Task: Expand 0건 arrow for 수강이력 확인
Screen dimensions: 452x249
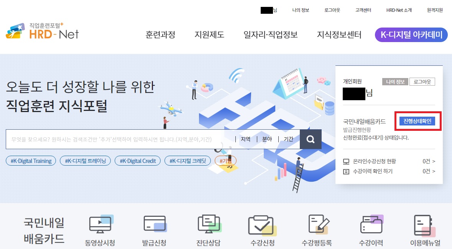Action: pyautogui.click(x=429, y=171)
